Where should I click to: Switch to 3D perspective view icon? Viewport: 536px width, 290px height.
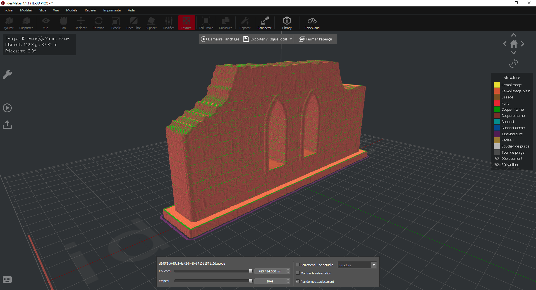click(514, 64)
